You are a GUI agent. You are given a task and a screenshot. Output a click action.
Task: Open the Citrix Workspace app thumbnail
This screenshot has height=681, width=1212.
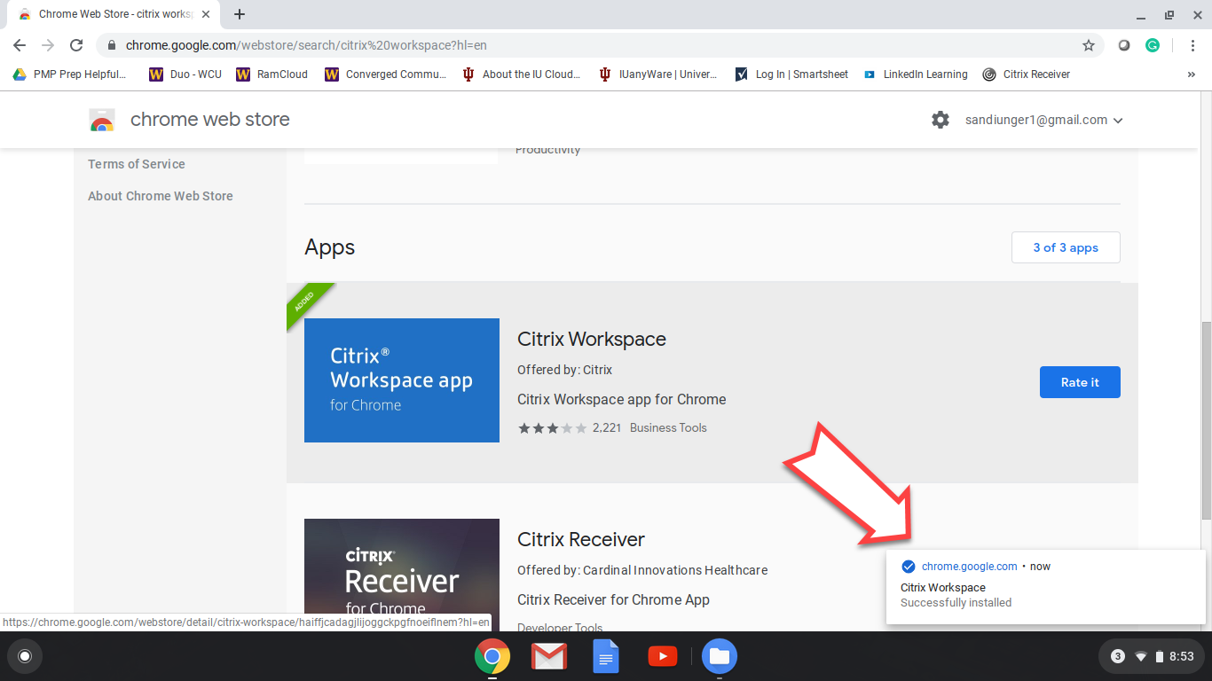402,380
